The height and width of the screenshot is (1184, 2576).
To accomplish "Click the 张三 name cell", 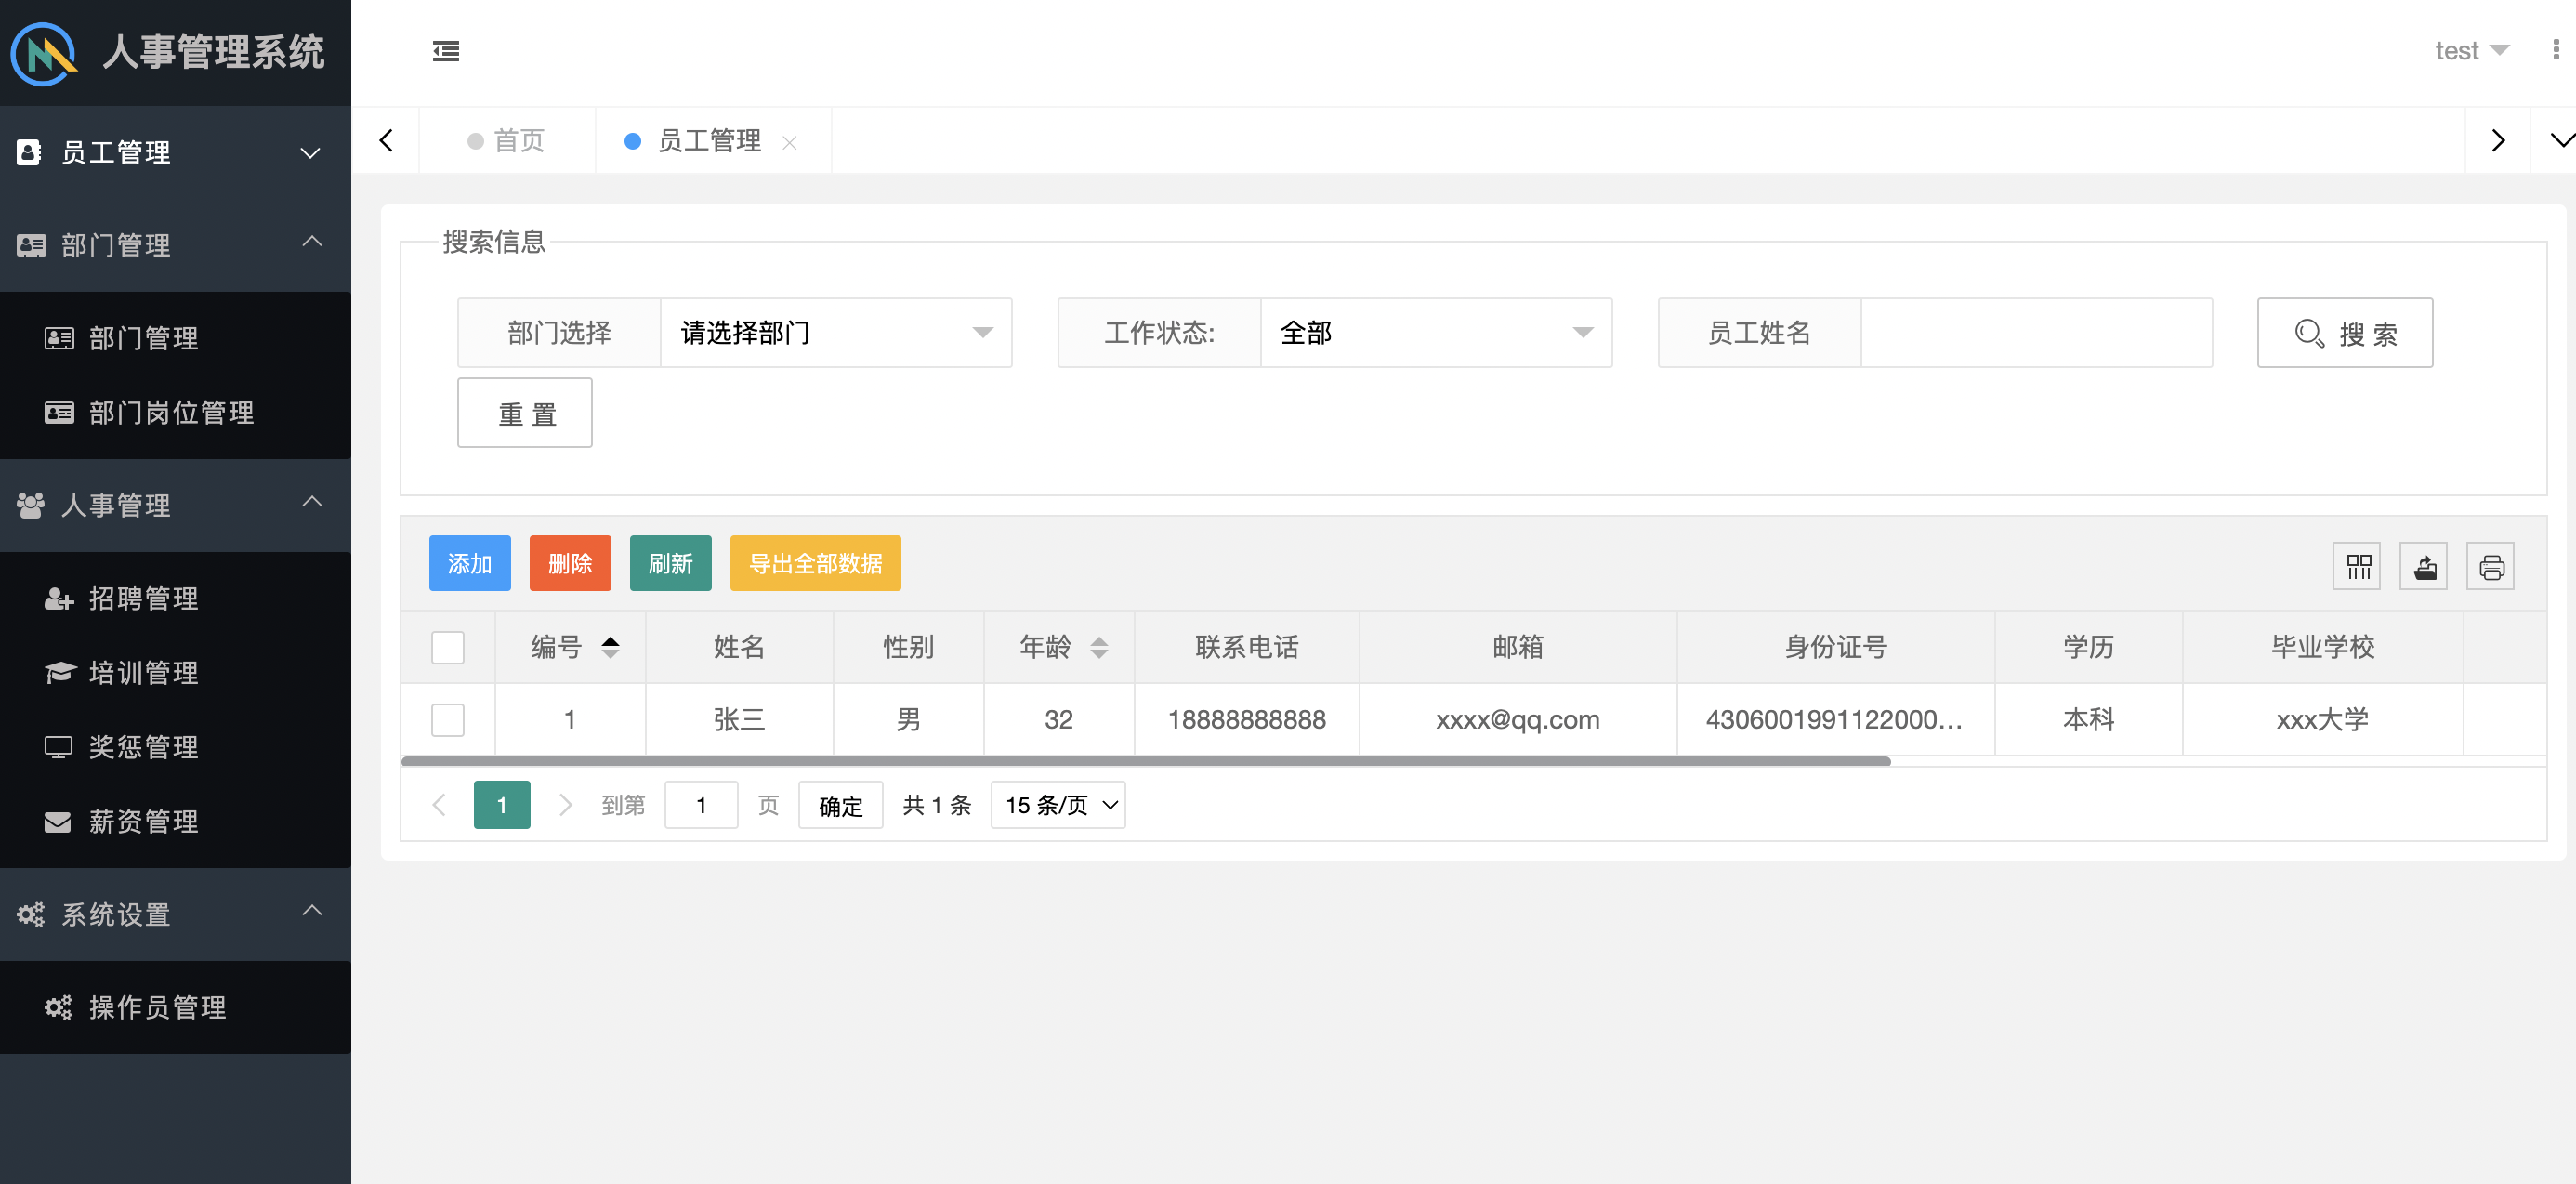I will pyautogui.click(x=739, y=720).
